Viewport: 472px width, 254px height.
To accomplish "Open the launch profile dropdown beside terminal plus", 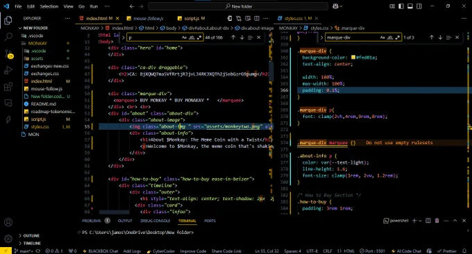I will coord(420,221).
